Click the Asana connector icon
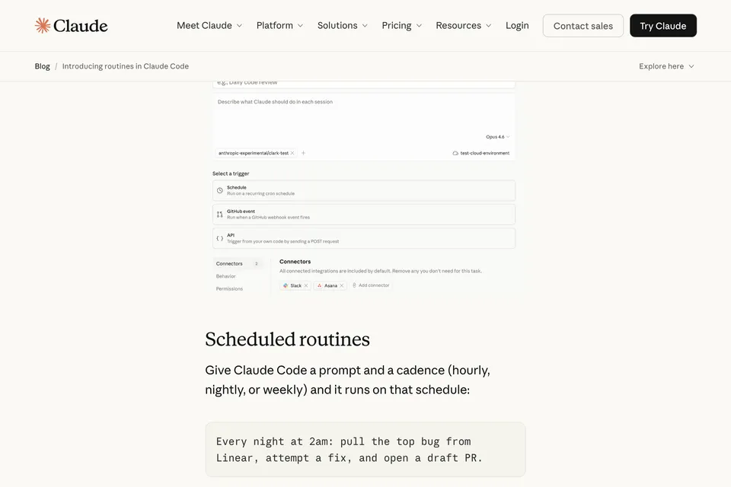The image size is (731, 487). (319, 285)
